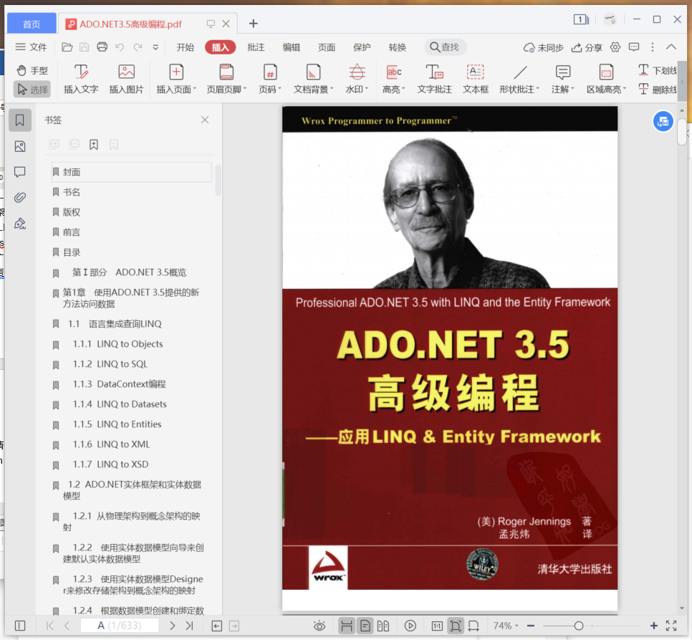Open the feedback chat icon
The image size is (692, 640).
(634, 47)
